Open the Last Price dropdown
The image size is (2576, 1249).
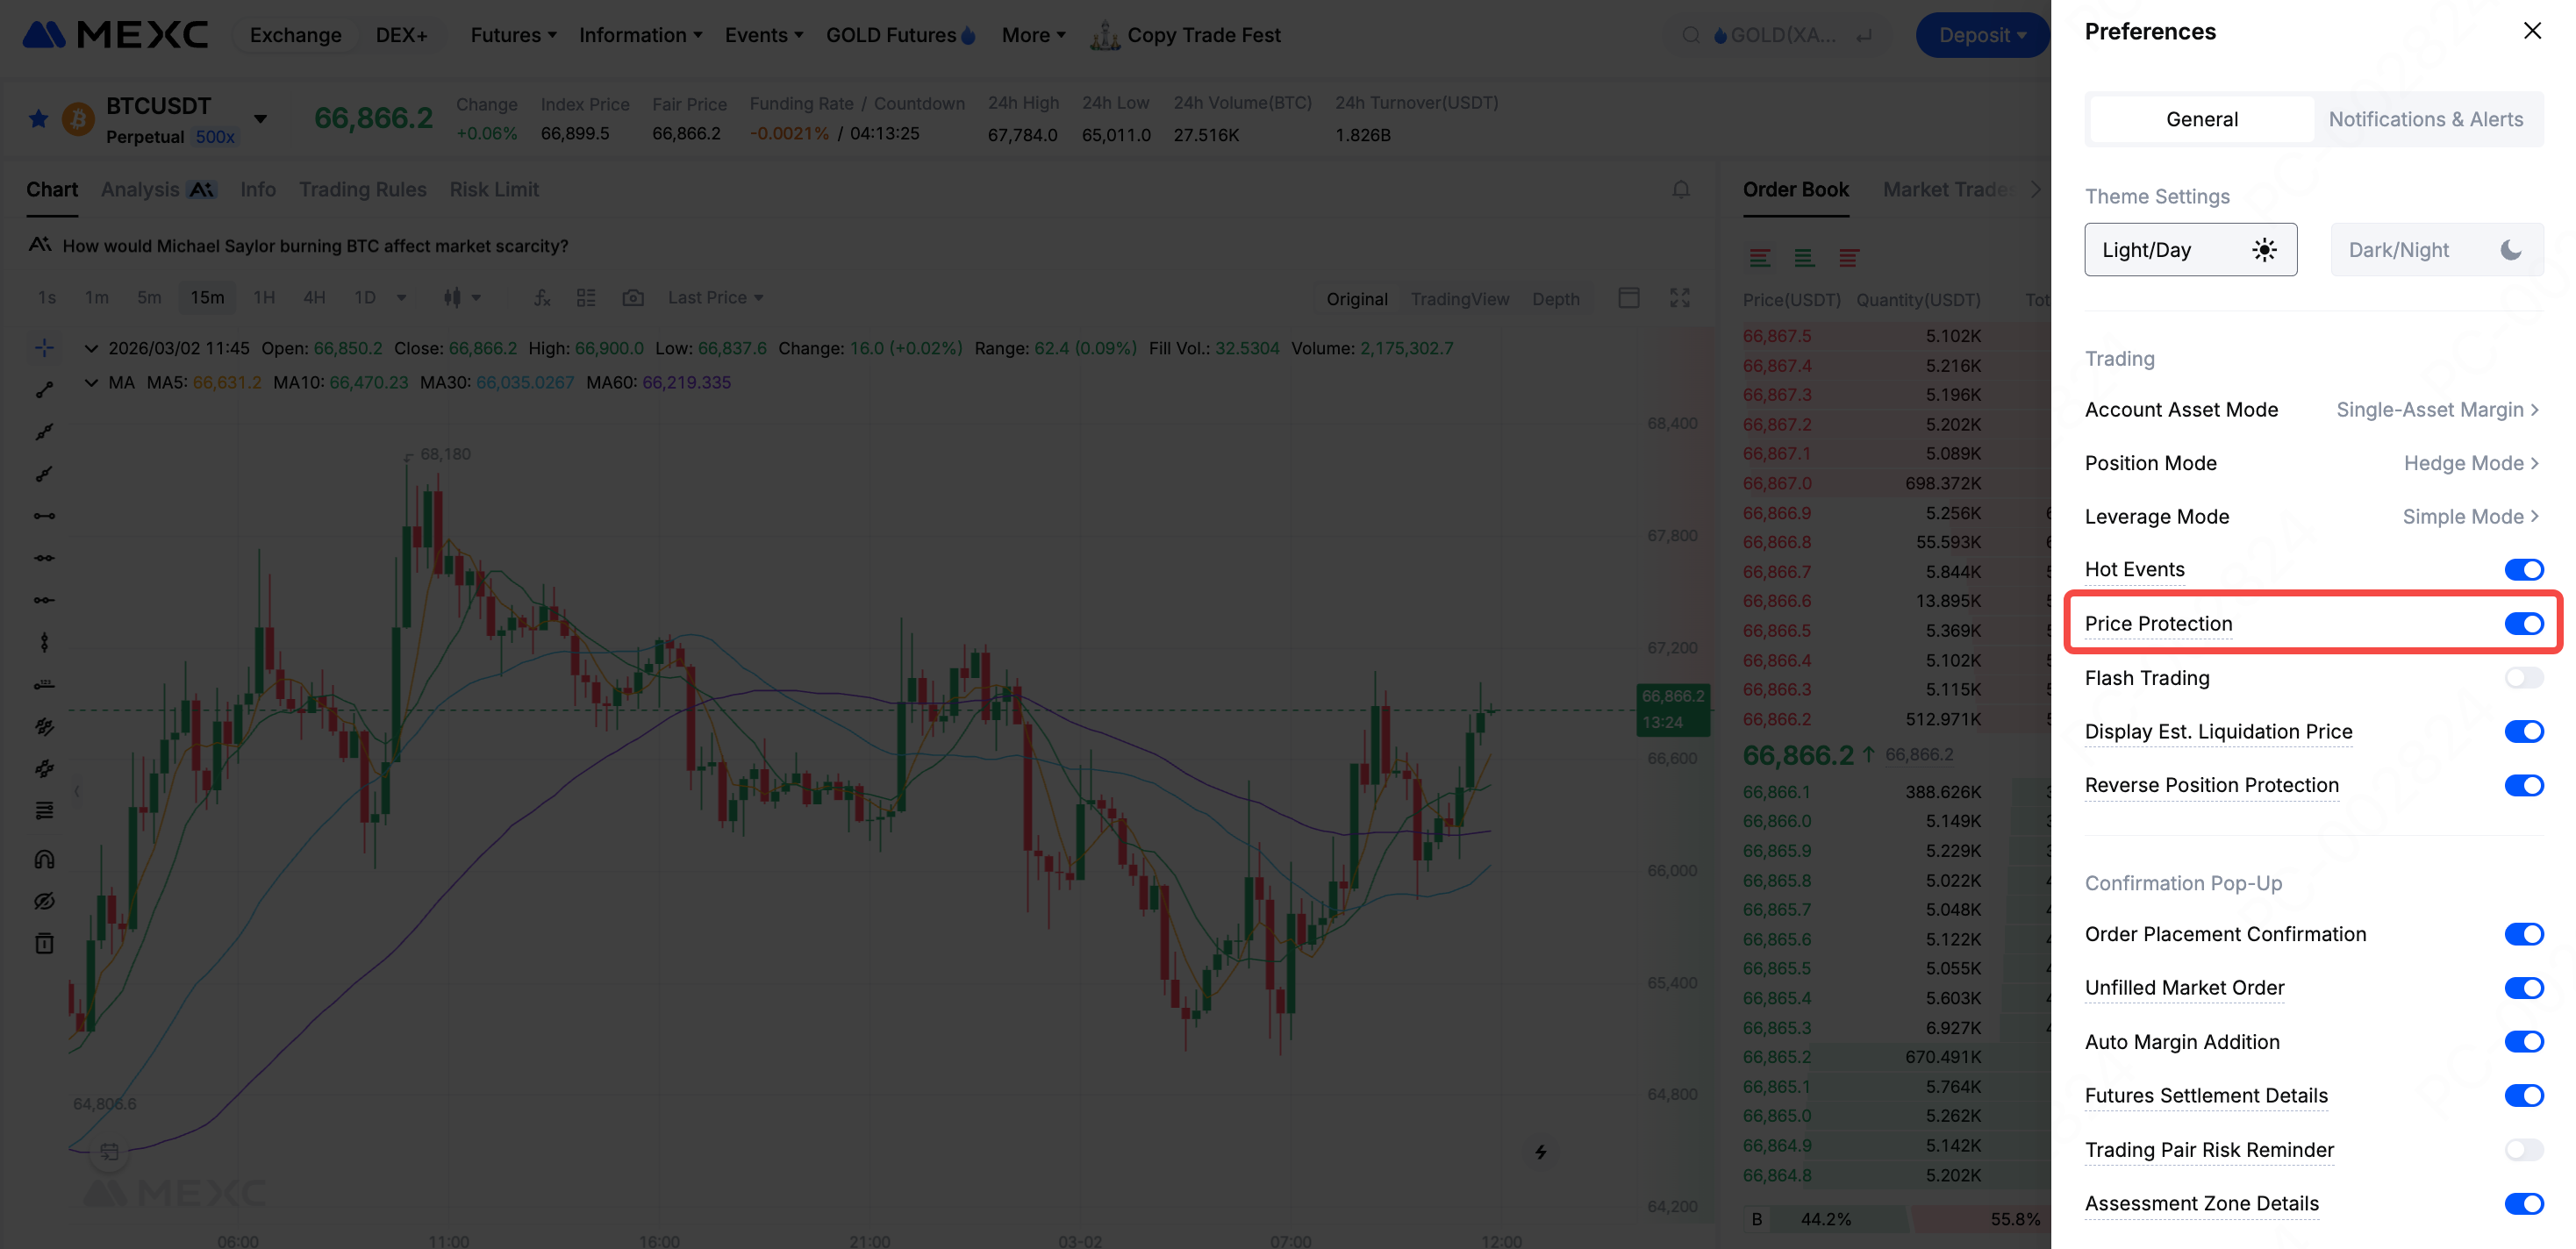coord(715,297)
